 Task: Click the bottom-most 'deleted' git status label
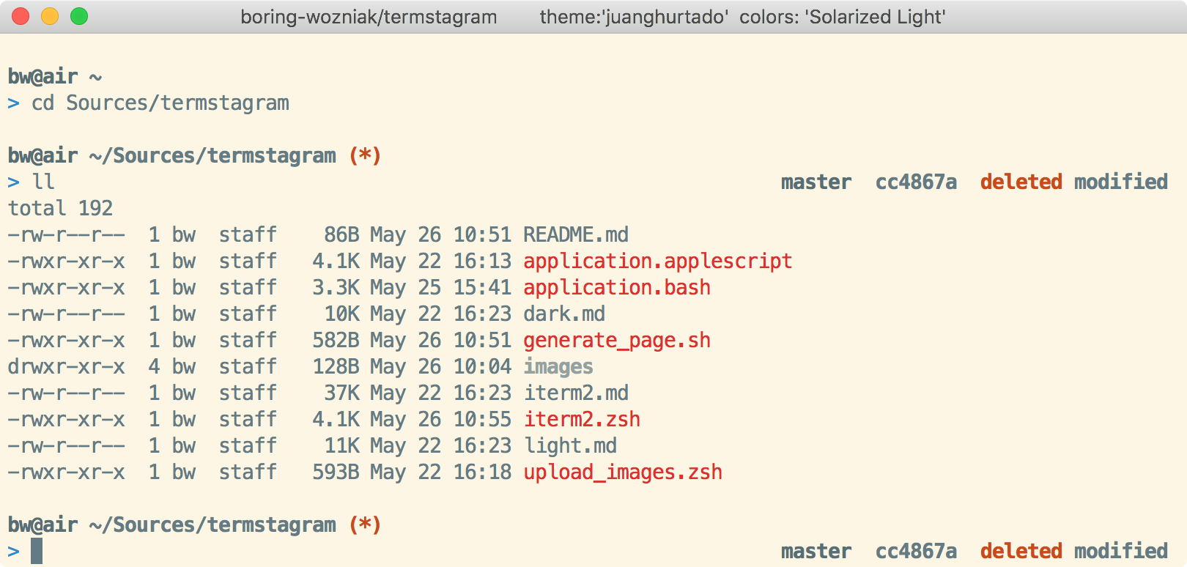click(x=1021, y=551)
